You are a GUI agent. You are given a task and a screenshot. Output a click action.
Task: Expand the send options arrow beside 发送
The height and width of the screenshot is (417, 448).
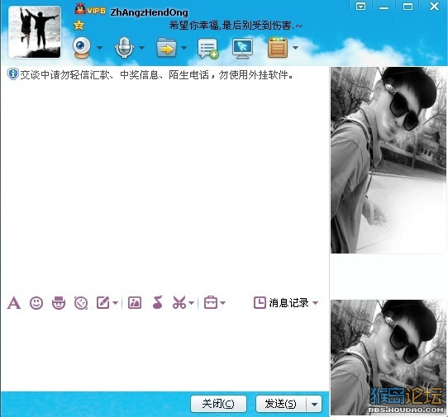tap(314, 404)
